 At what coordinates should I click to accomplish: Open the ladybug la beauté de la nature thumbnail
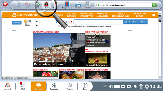pos(98,60)
